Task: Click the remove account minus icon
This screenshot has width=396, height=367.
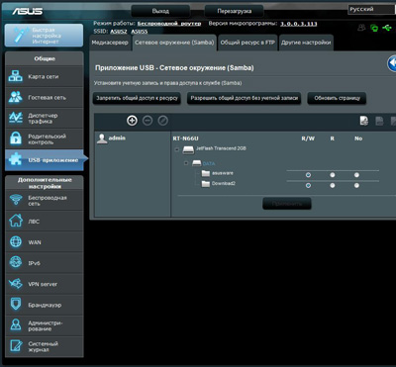Action: pyautogui.click(x=148, y=121)
